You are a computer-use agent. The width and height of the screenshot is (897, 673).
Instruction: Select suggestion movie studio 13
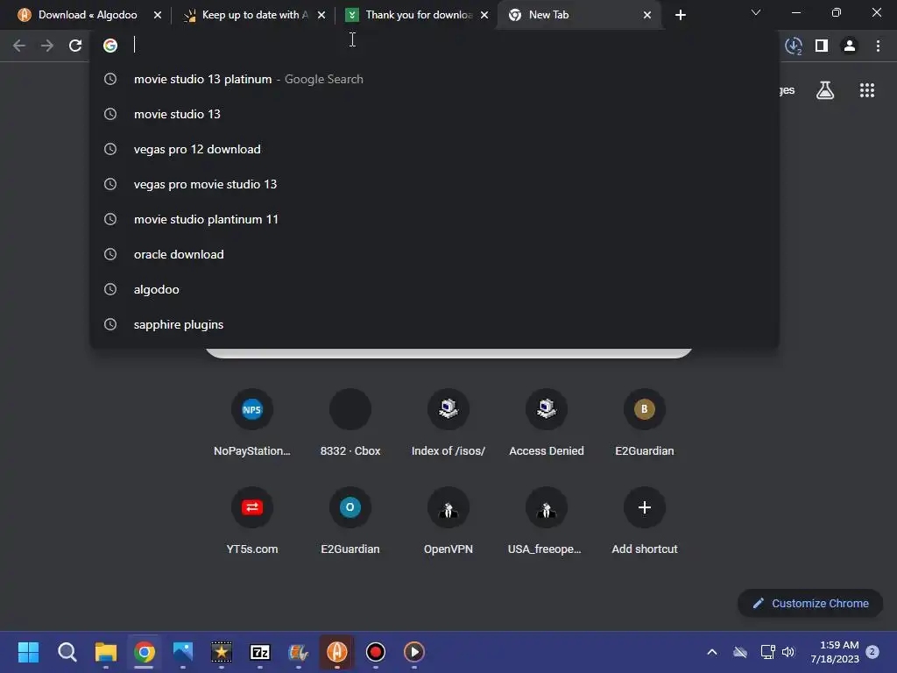[434, 114]
